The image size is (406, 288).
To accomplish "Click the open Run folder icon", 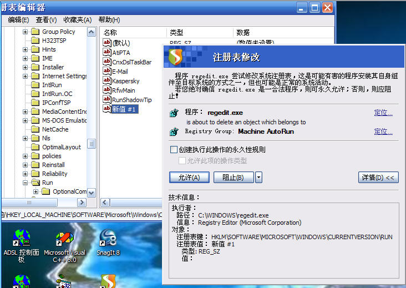I will click(x=35, y=183).
